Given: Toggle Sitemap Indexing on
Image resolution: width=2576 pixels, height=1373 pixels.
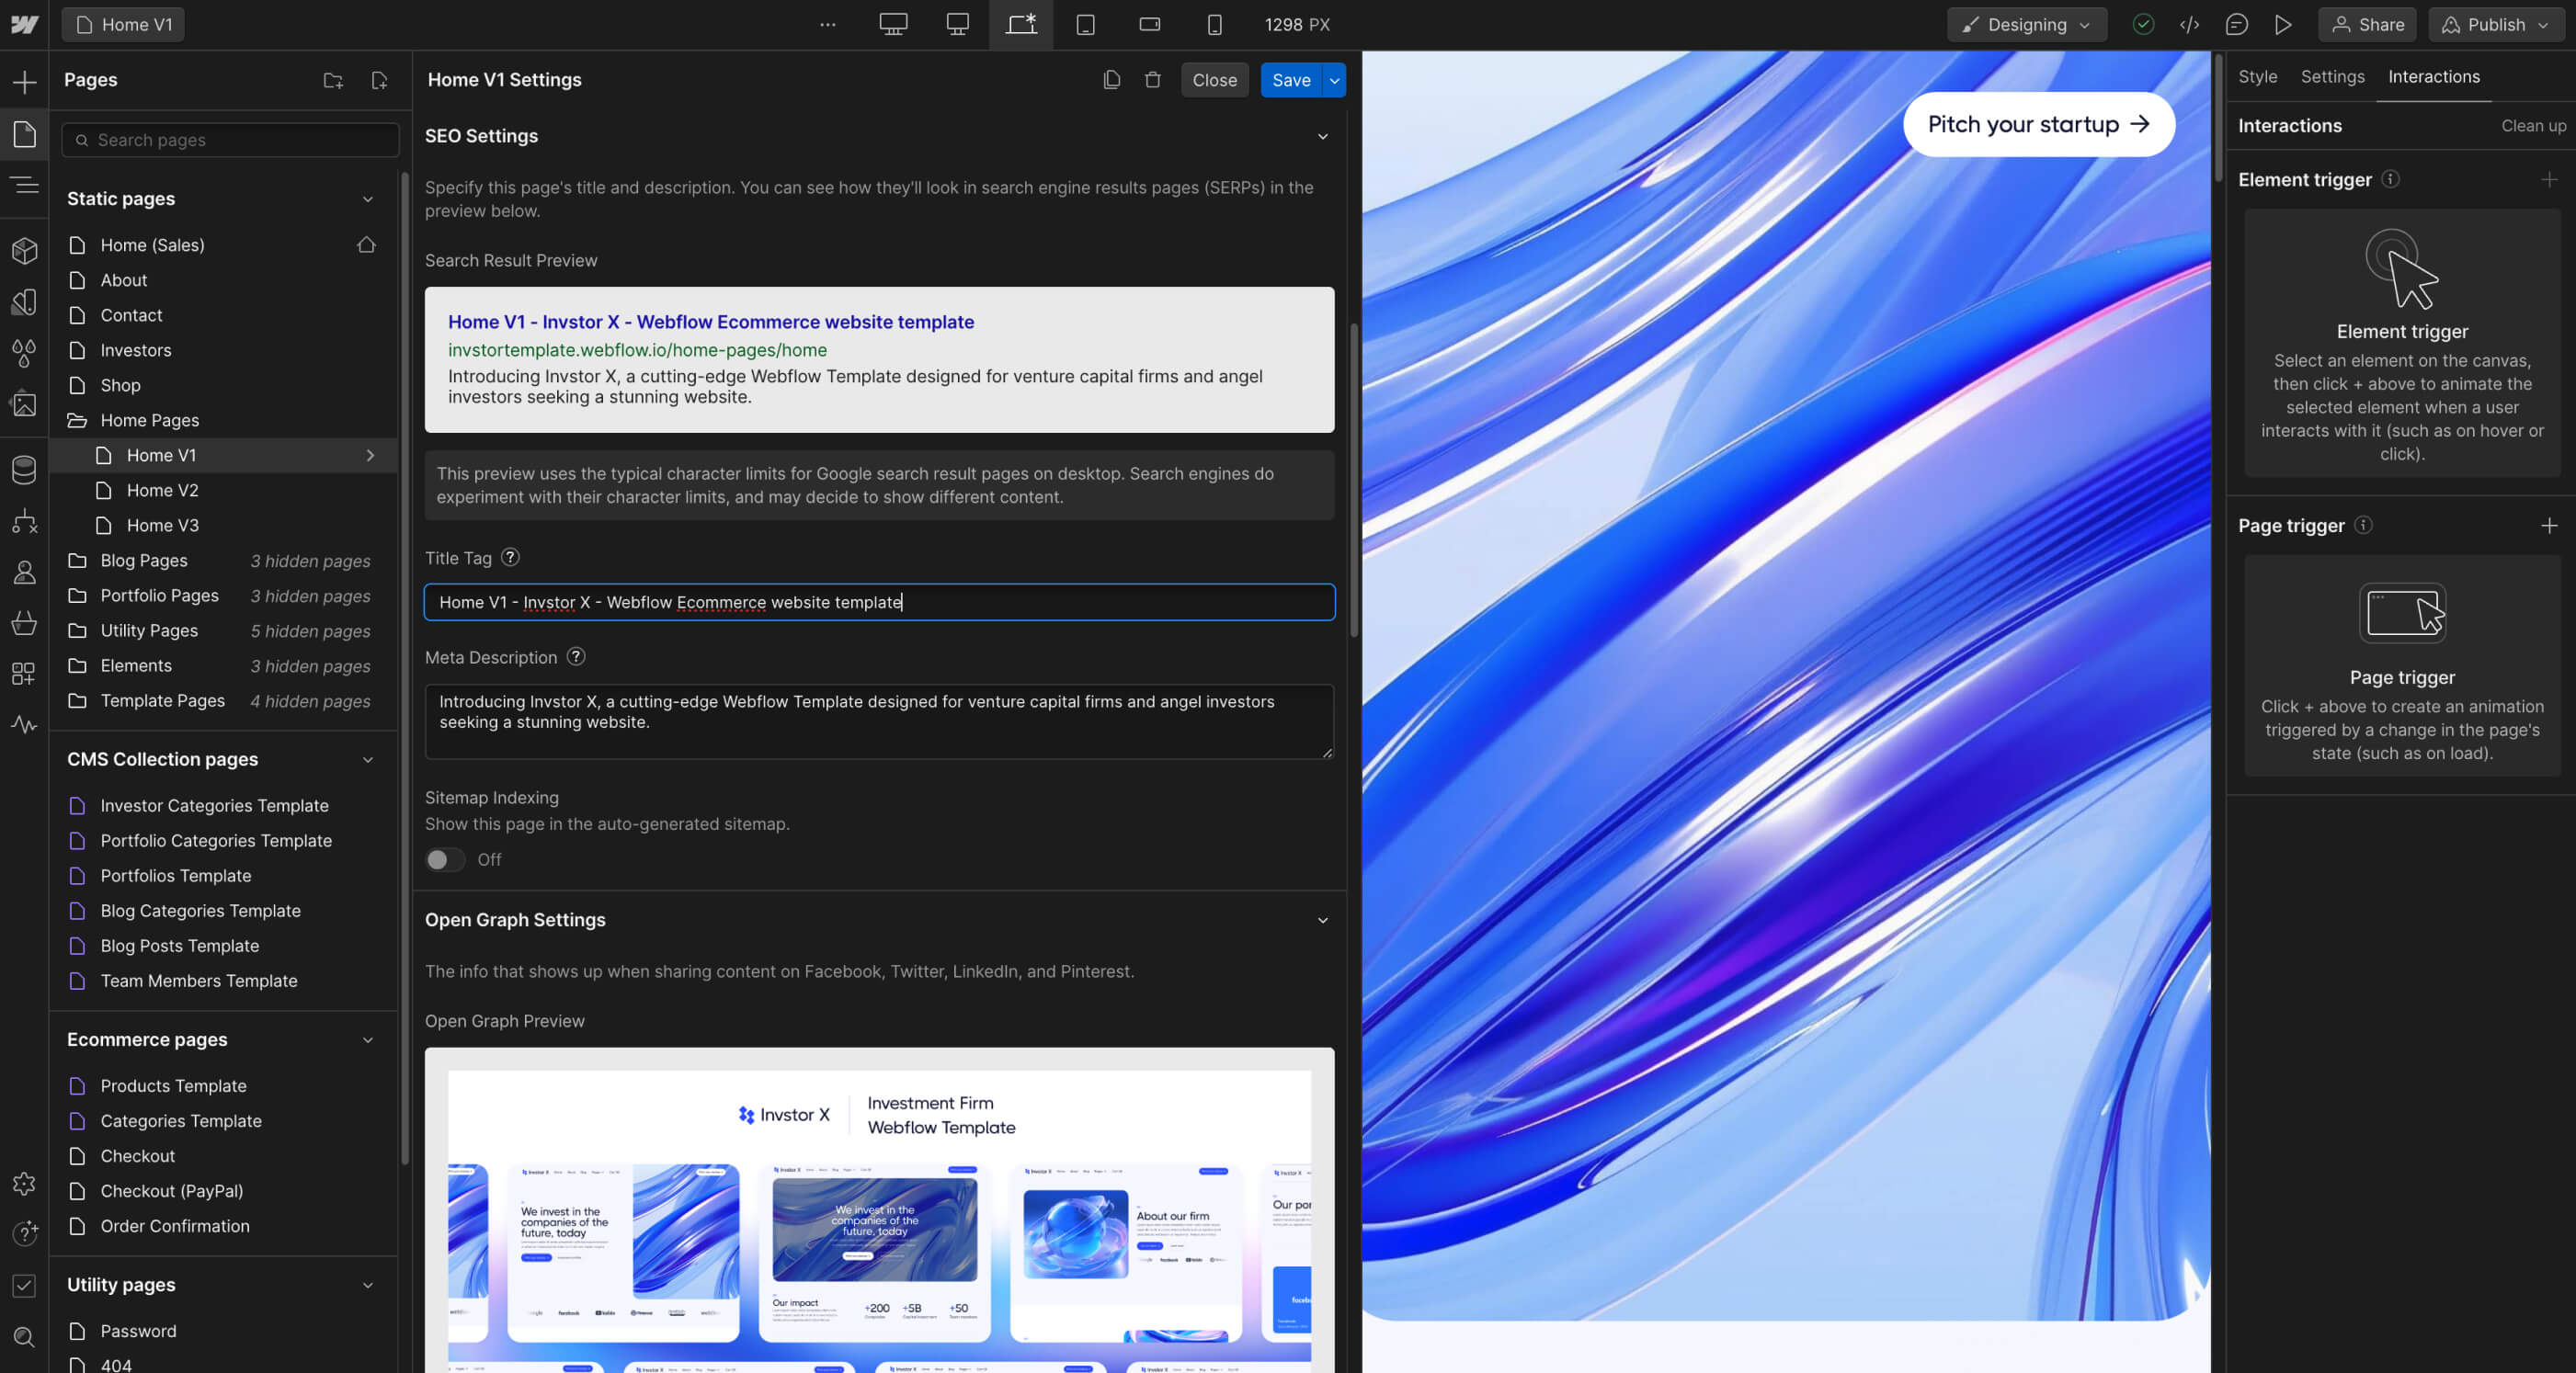Looking at the screenshot, I should [444, 860].
